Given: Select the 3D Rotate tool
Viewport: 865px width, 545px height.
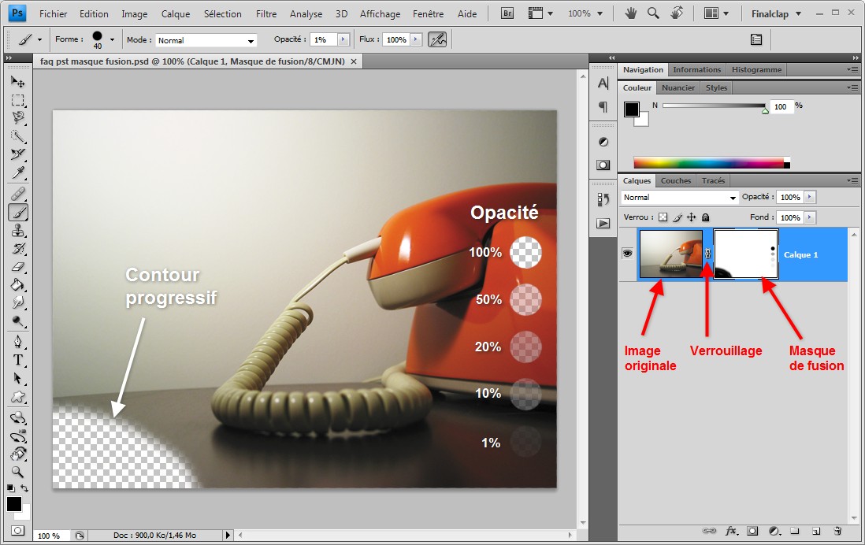Looking at the screenshot, I should pyautogui.click(x=17, y=418).
